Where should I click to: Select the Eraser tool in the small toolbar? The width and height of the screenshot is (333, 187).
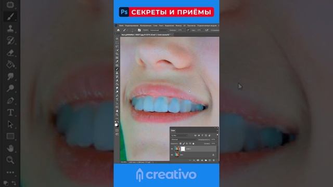[117, 81]
